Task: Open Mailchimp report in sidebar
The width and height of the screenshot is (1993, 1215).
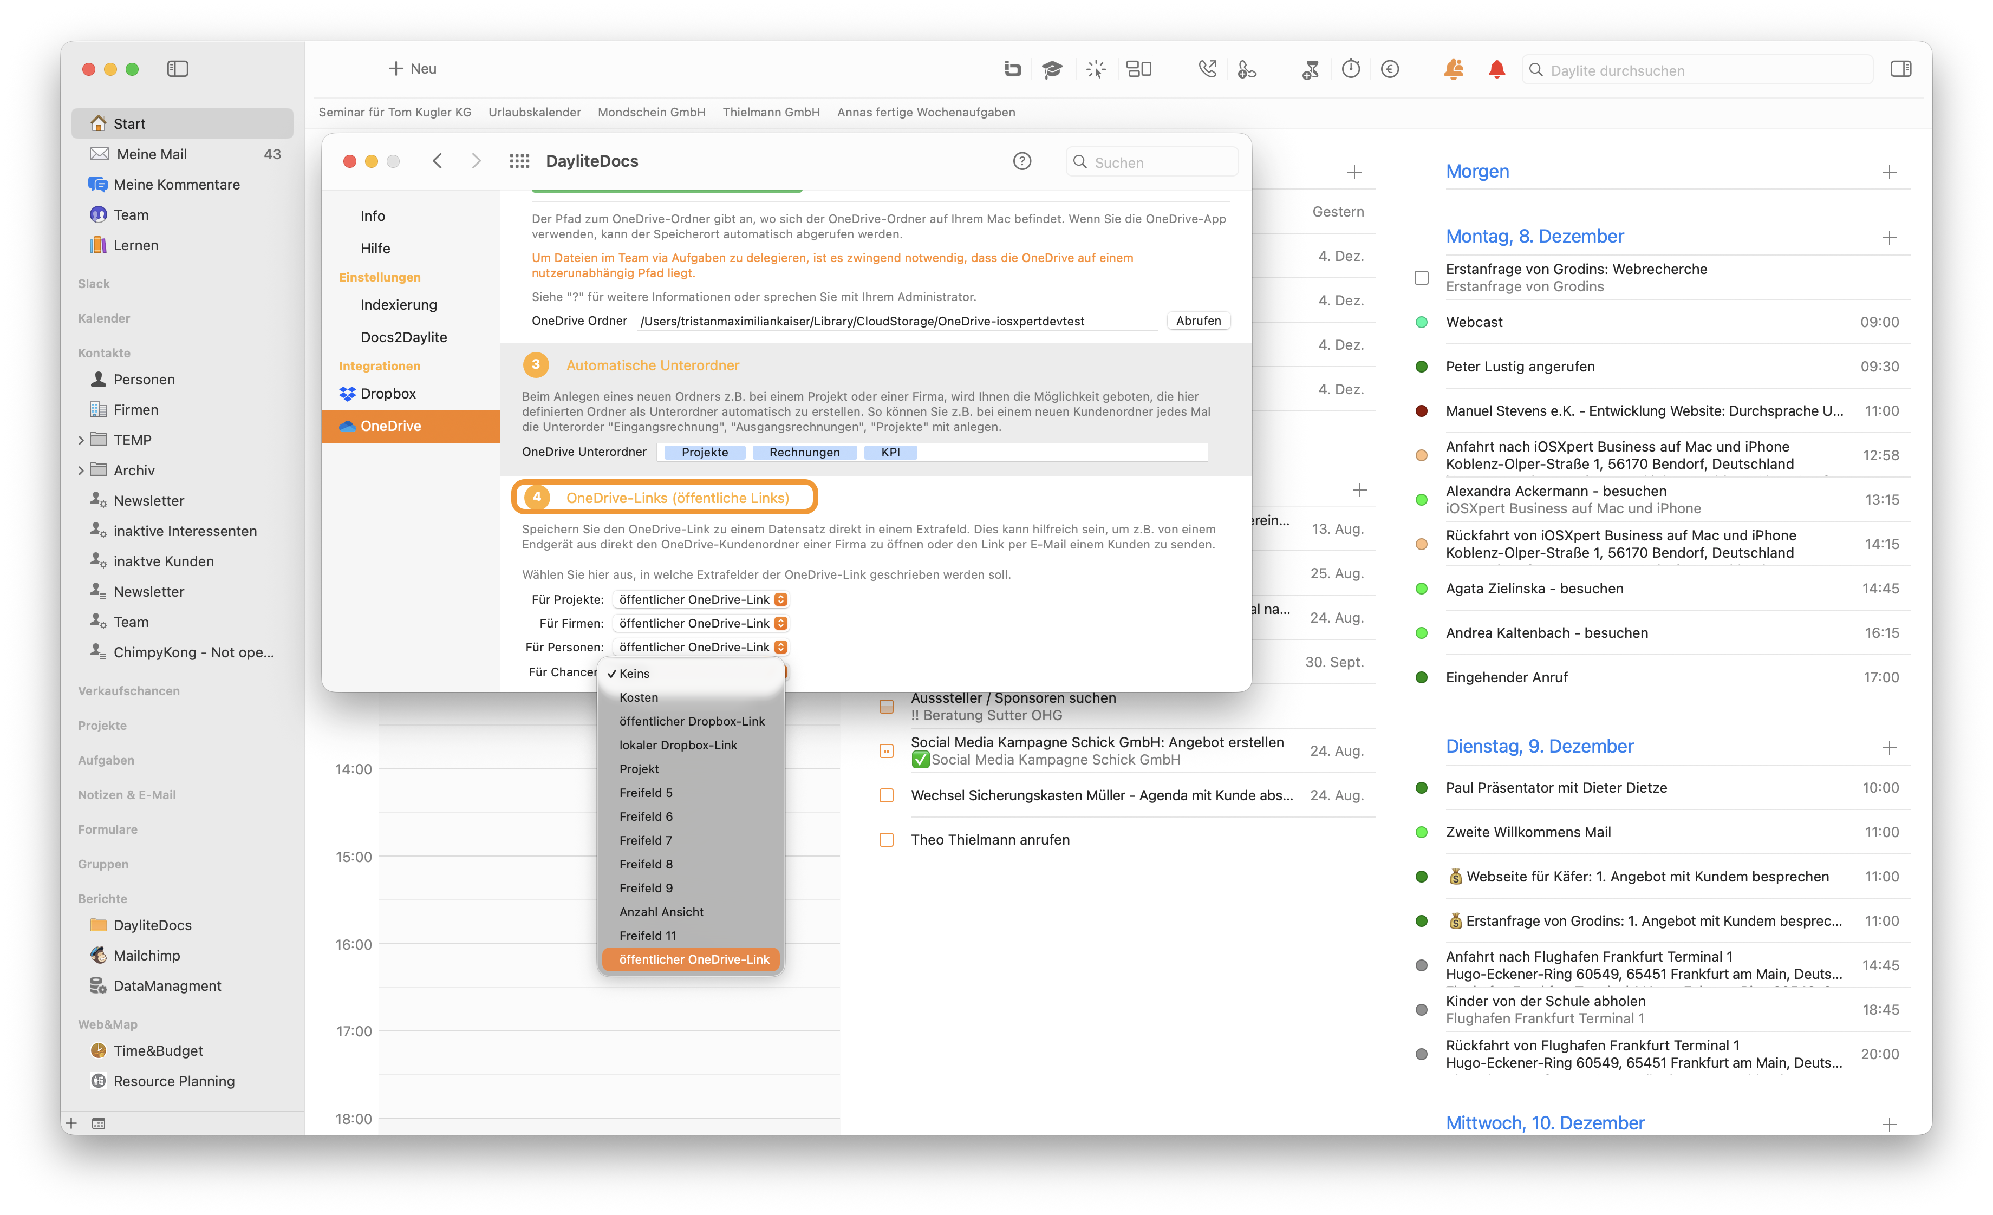Action: click(x=183, y=956)
